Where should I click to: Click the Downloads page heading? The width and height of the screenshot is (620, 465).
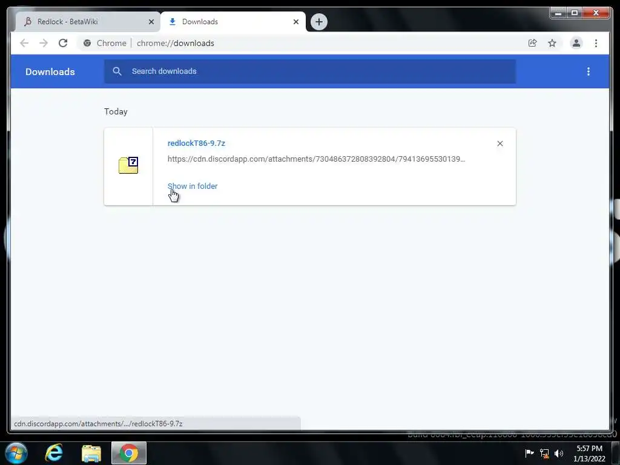(50, 71)
